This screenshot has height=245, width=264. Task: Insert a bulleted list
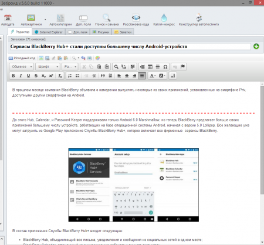click(x=77, y=76)
